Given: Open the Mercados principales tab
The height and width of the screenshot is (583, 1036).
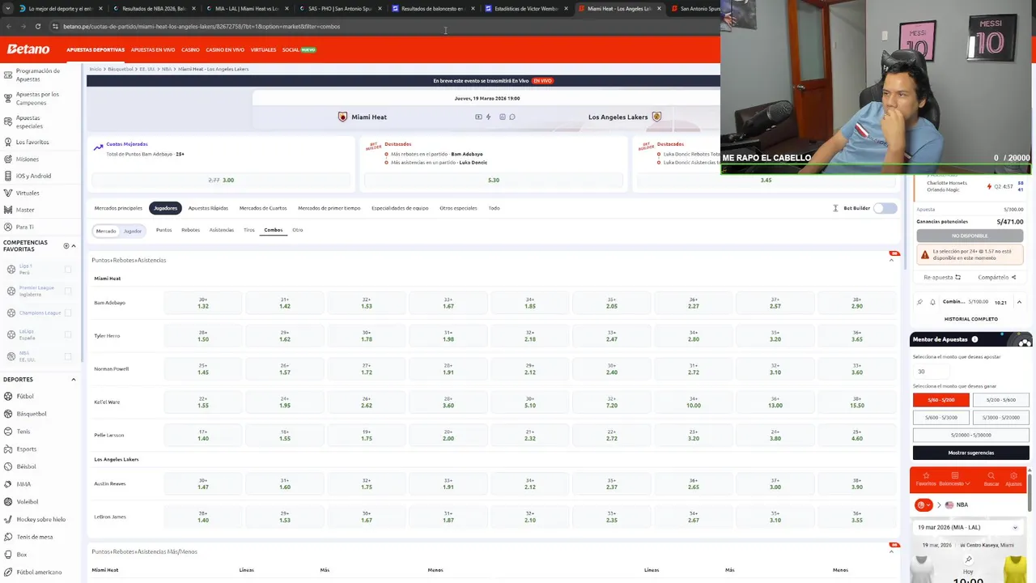Looking at the screenshot, I should [118, 208].
